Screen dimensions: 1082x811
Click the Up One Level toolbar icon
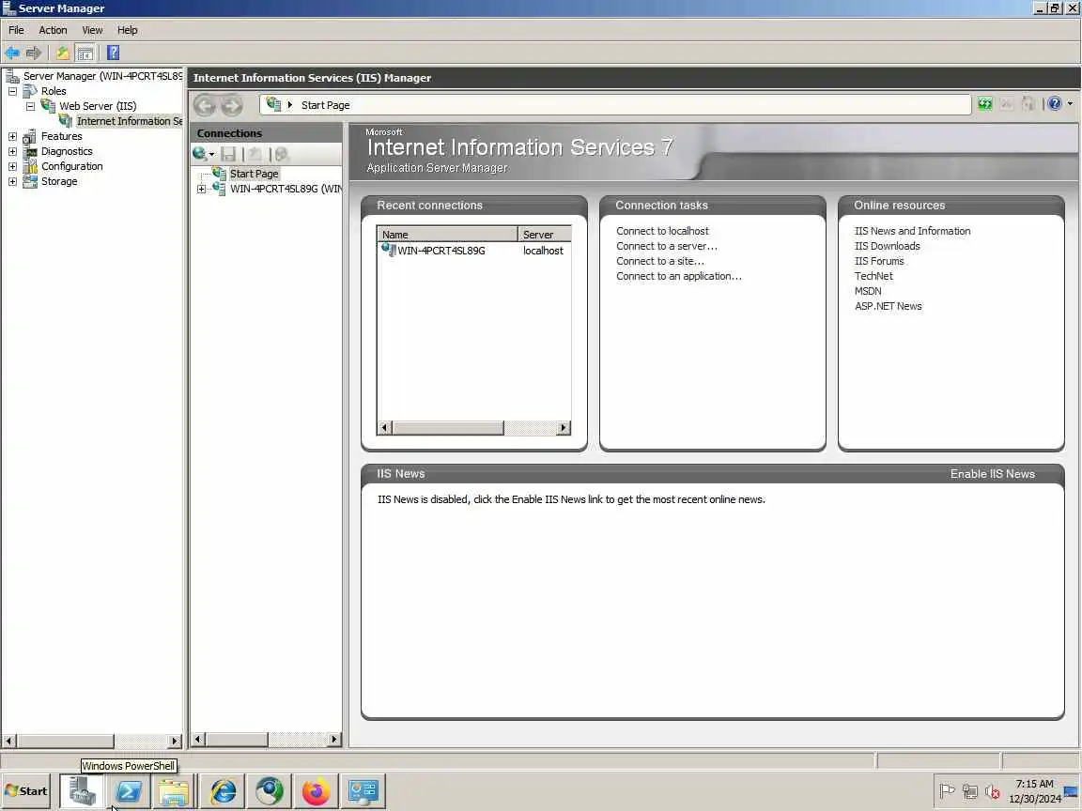tap(63, 54)
